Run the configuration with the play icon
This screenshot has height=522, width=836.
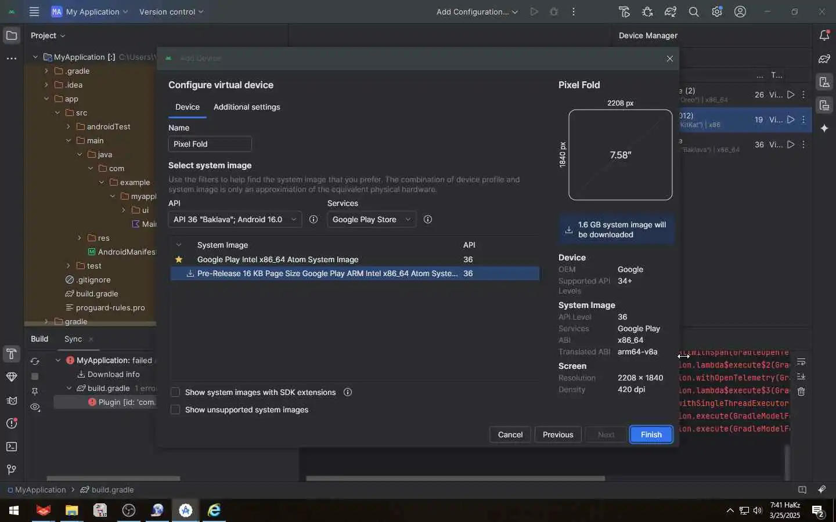[534, 12]
